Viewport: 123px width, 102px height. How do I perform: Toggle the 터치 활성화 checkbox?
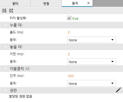point(69,18)
